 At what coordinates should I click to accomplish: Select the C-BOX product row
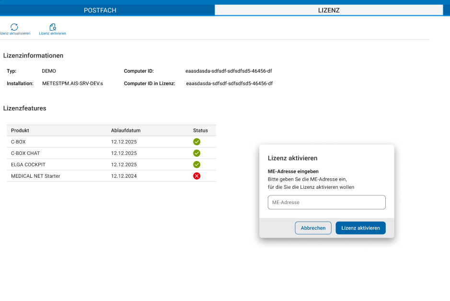[111, 141]
